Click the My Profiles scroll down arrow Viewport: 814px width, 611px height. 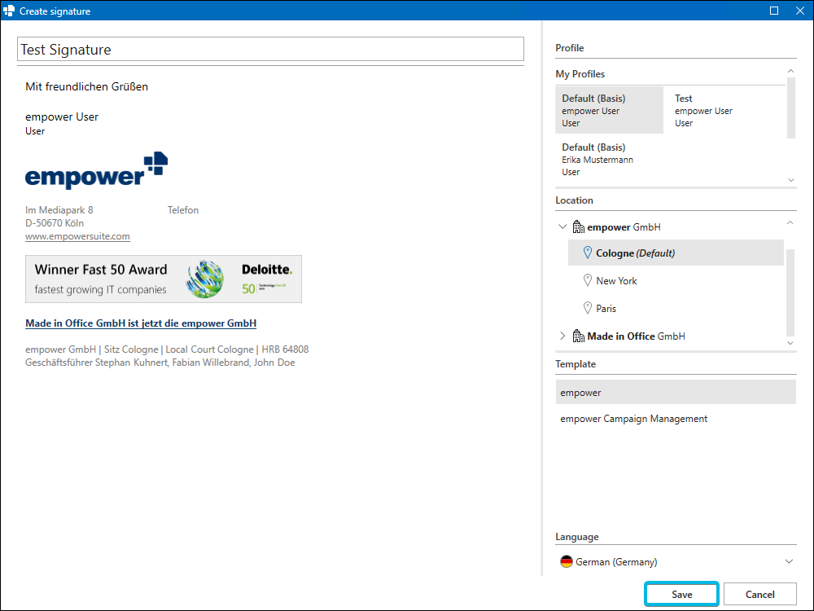pyautogui.click(x=790, y=180)
